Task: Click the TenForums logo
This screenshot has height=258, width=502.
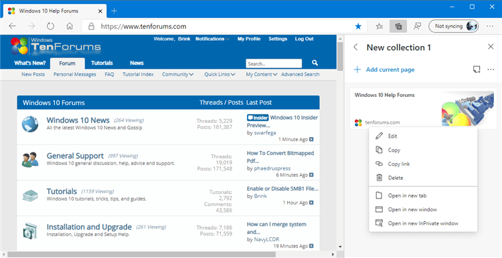Action: tap(56, 45)
